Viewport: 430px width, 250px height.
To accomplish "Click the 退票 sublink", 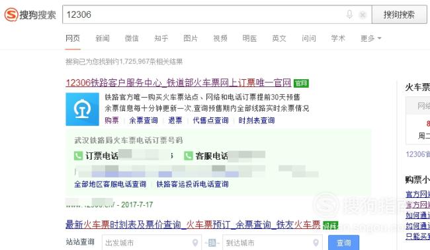I will (175, 120).
